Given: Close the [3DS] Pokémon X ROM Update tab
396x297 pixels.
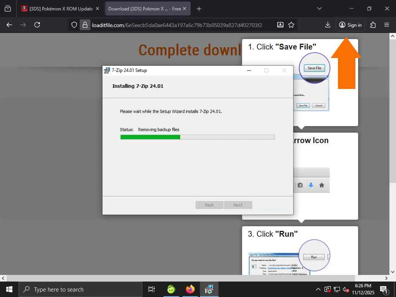Looking at the screenshot, I should 97,9.
